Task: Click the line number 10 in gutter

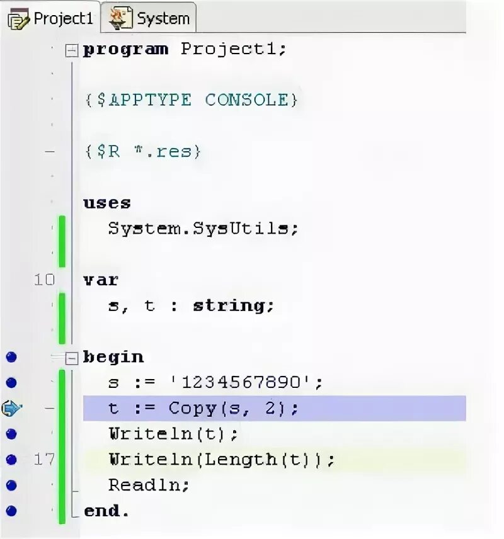Action: pos(44,280)
